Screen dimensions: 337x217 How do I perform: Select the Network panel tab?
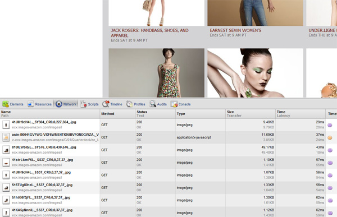click(66, 104)
